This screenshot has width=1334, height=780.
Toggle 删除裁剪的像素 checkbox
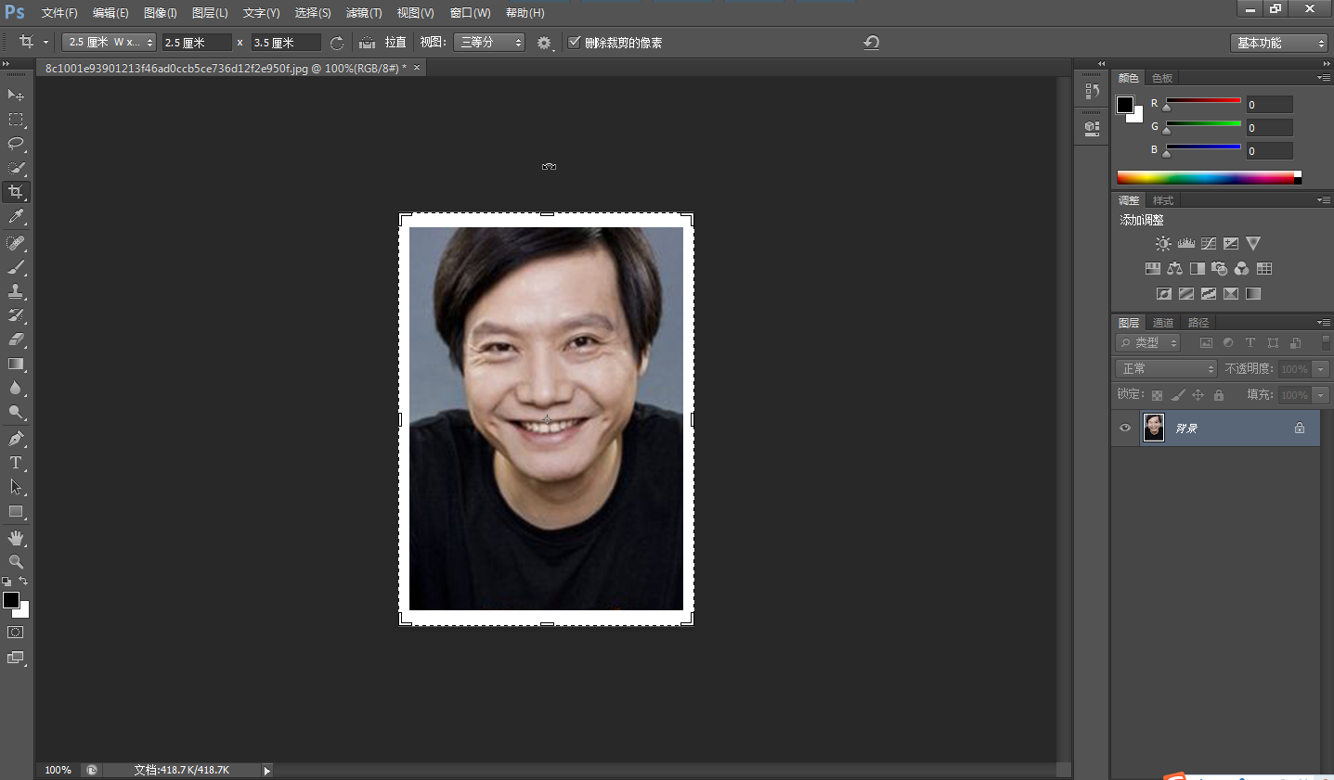[x=575, y=42]
